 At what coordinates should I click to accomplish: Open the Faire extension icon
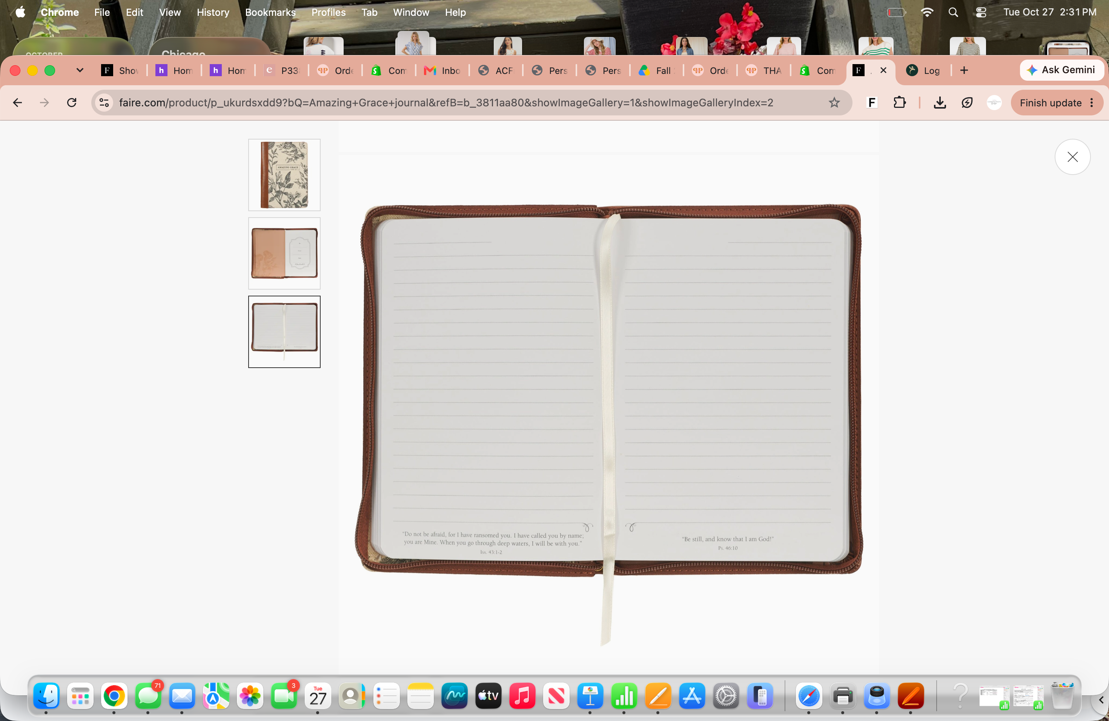872,103
